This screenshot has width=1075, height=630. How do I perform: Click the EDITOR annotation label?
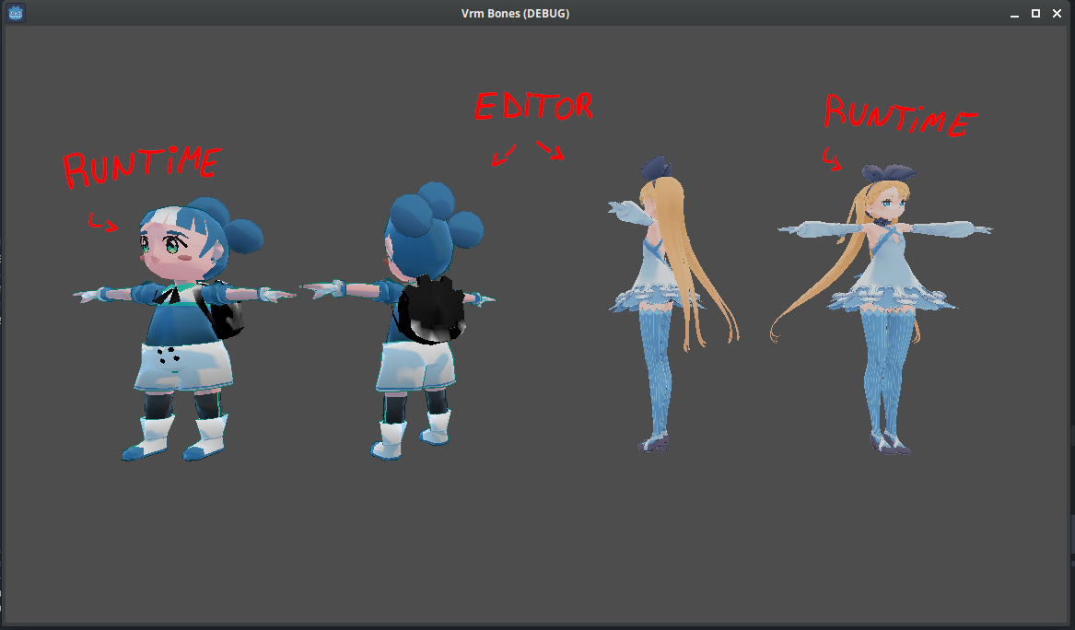click(x=532, y=107)
